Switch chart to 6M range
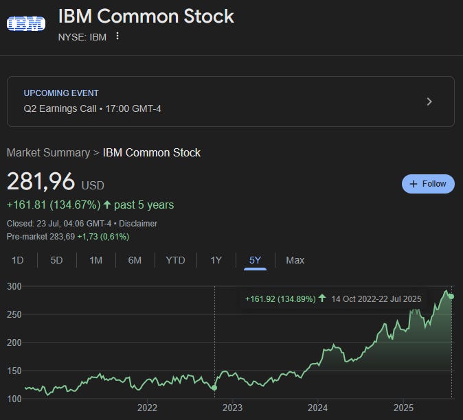The height and width of the screenshot is (420, 463). tap(135, 260)
